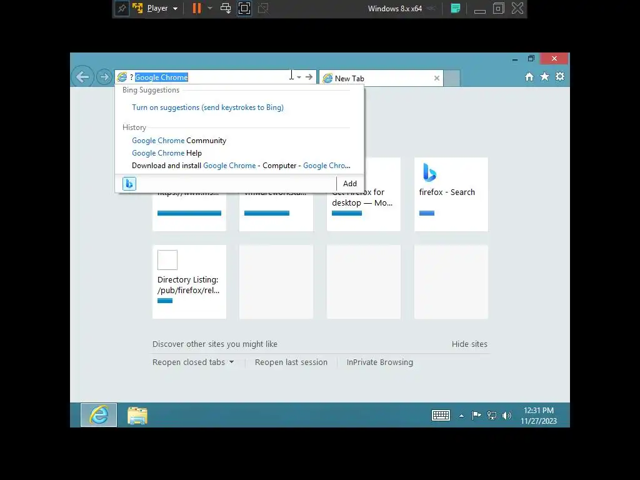Image resolution: width=640 pixels, height=480 pixels.
Task: Go back with the IE back arrow
Action: point(83,77)
